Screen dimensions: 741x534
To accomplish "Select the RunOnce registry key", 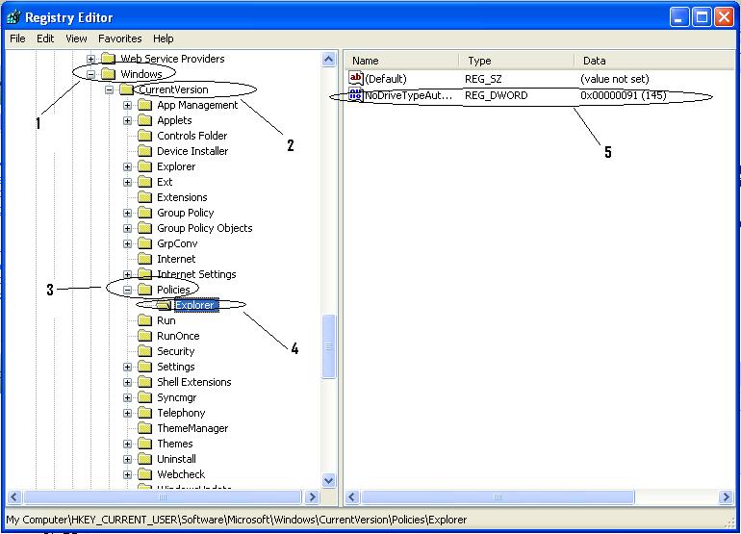I will click(x=178, y=336).
